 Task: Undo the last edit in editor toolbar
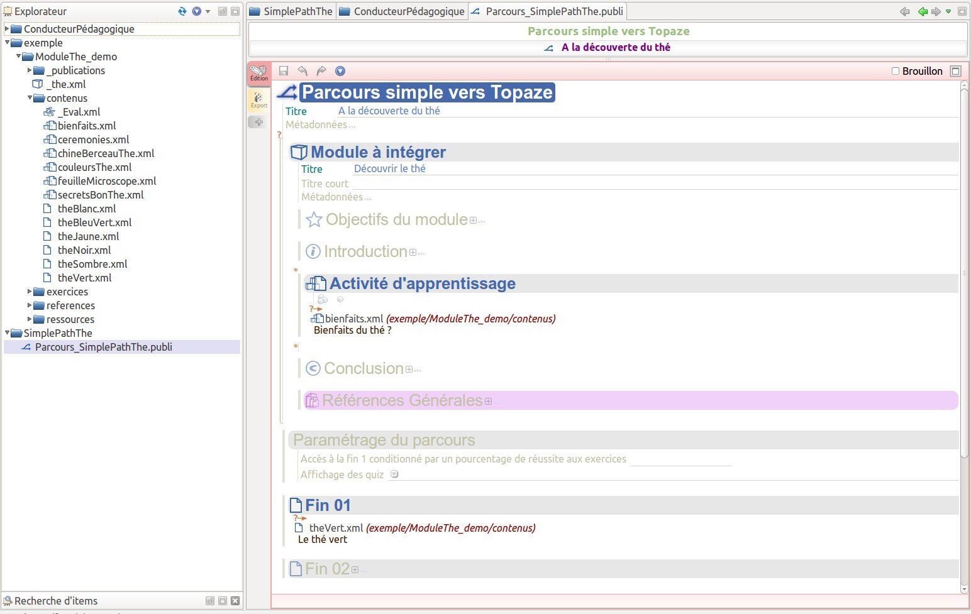point(302,71)
